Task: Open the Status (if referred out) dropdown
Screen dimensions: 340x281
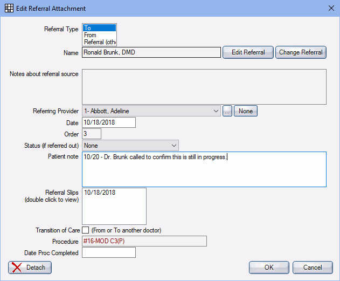Action: [x=174, y=145]
